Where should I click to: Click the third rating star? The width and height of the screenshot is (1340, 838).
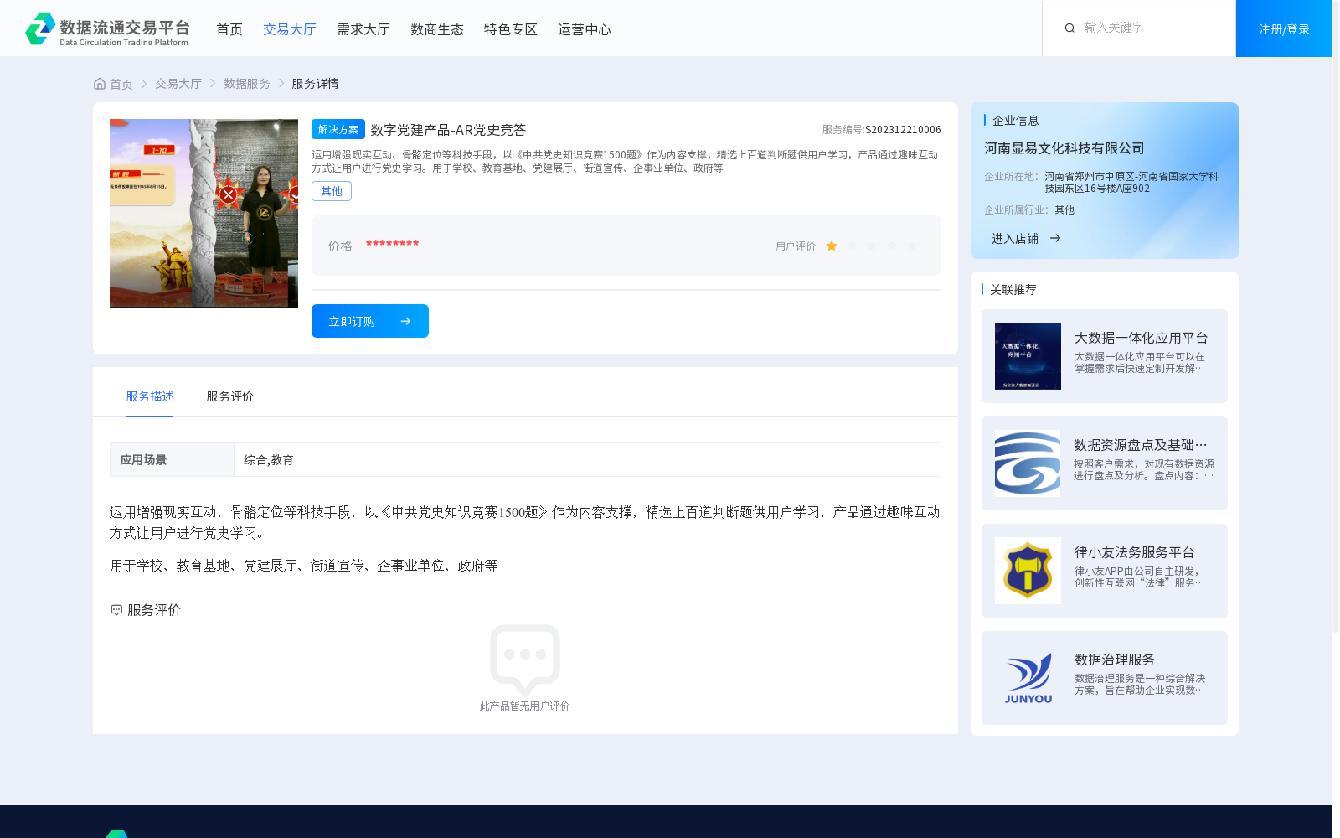(872, 246)
